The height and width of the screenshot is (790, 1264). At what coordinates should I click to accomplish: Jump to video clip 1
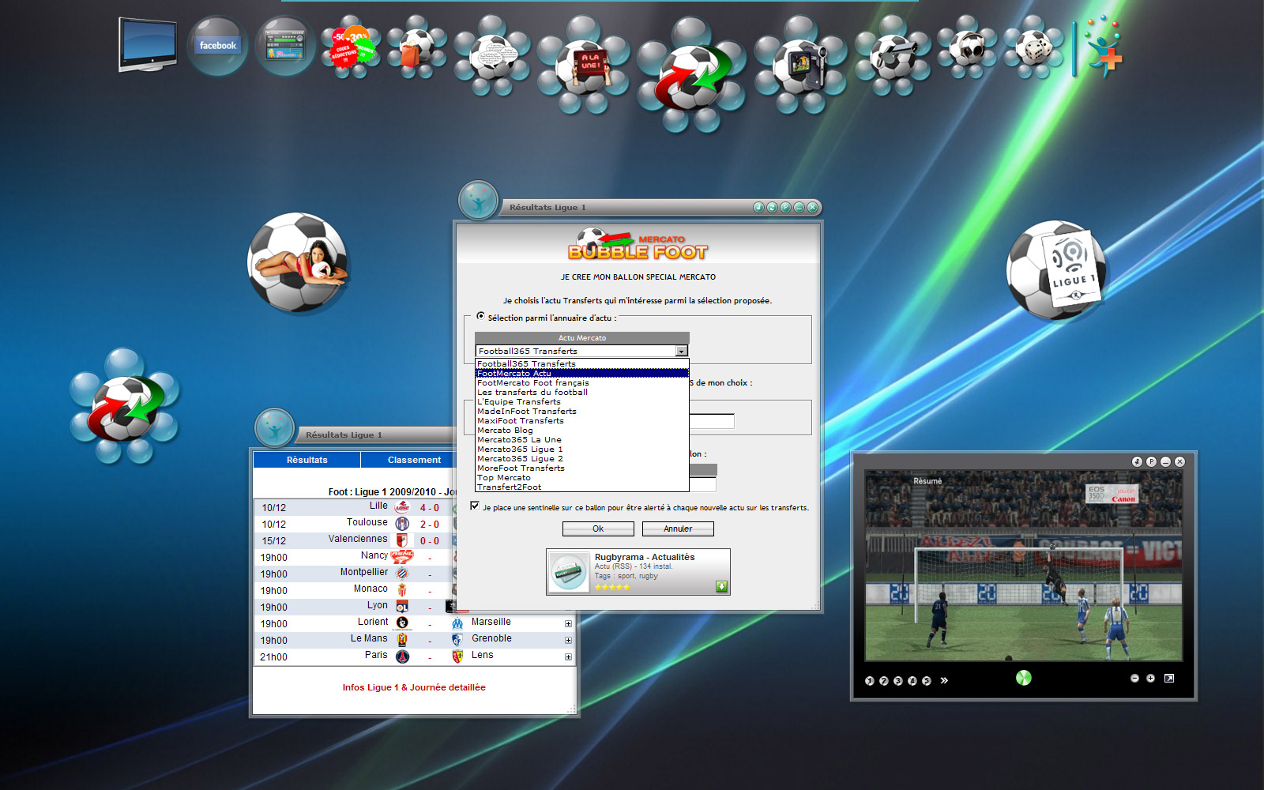(x=870, y=680)
